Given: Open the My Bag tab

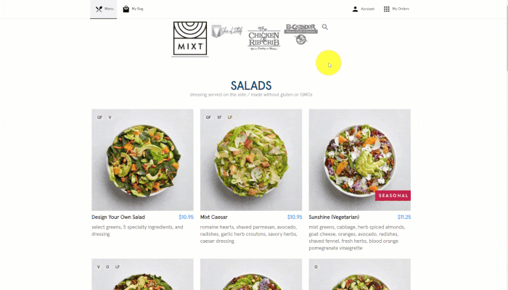Looking at the screenshot, I should point(133,9).
